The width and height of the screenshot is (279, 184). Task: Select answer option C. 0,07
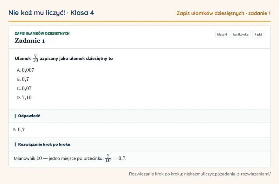coord(24,88)
